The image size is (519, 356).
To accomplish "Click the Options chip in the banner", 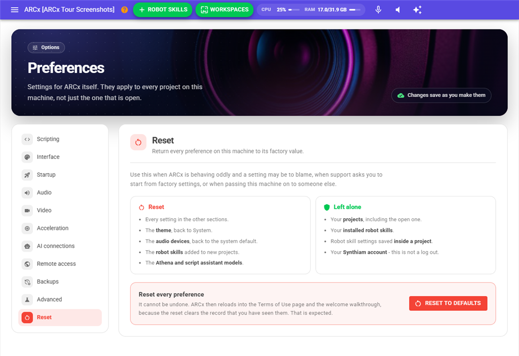I will 46,48.
